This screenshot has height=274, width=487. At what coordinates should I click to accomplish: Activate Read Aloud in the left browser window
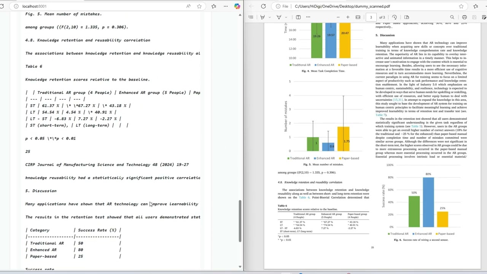click(x=188, y=6)
